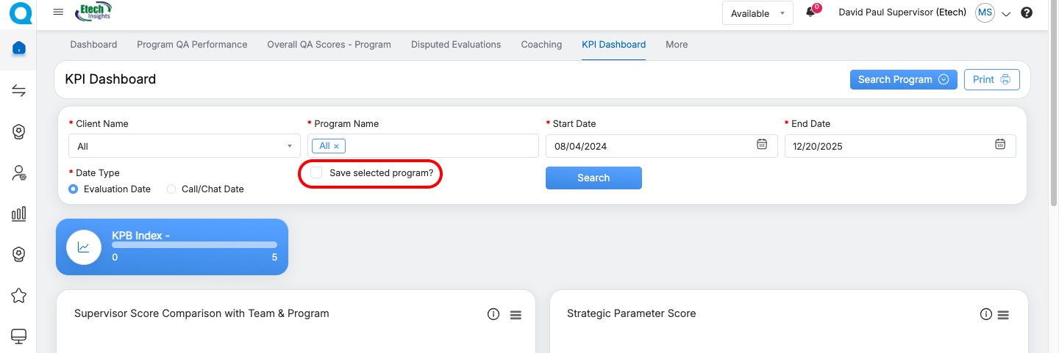Viewport: 1059px width, 353px height.
Task: Expand the Available status dropdown
Action: [x=757, y=13]
